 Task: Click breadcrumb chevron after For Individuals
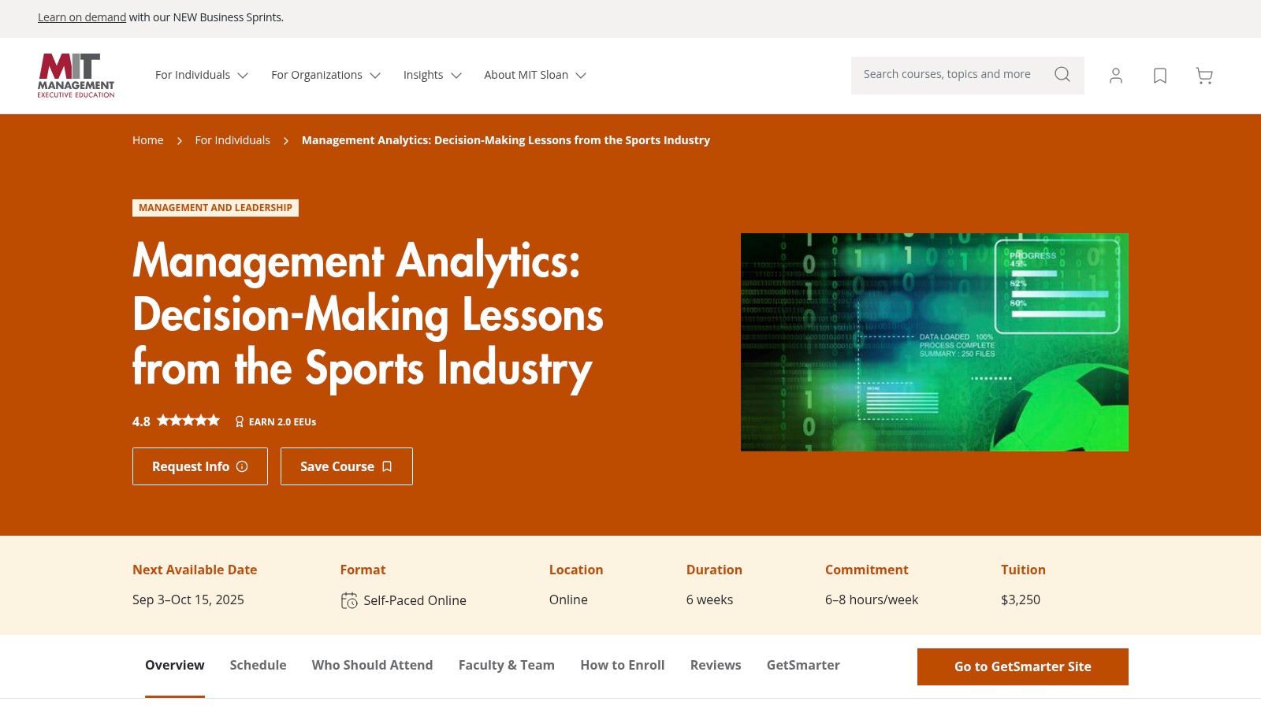[x=286, y=140]
